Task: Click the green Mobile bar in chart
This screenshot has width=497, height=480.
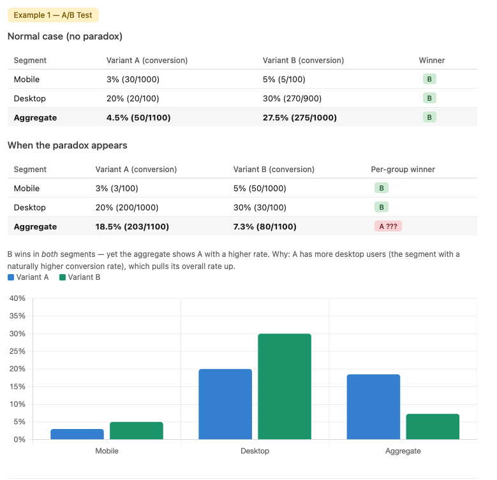Action: point(136,430)
